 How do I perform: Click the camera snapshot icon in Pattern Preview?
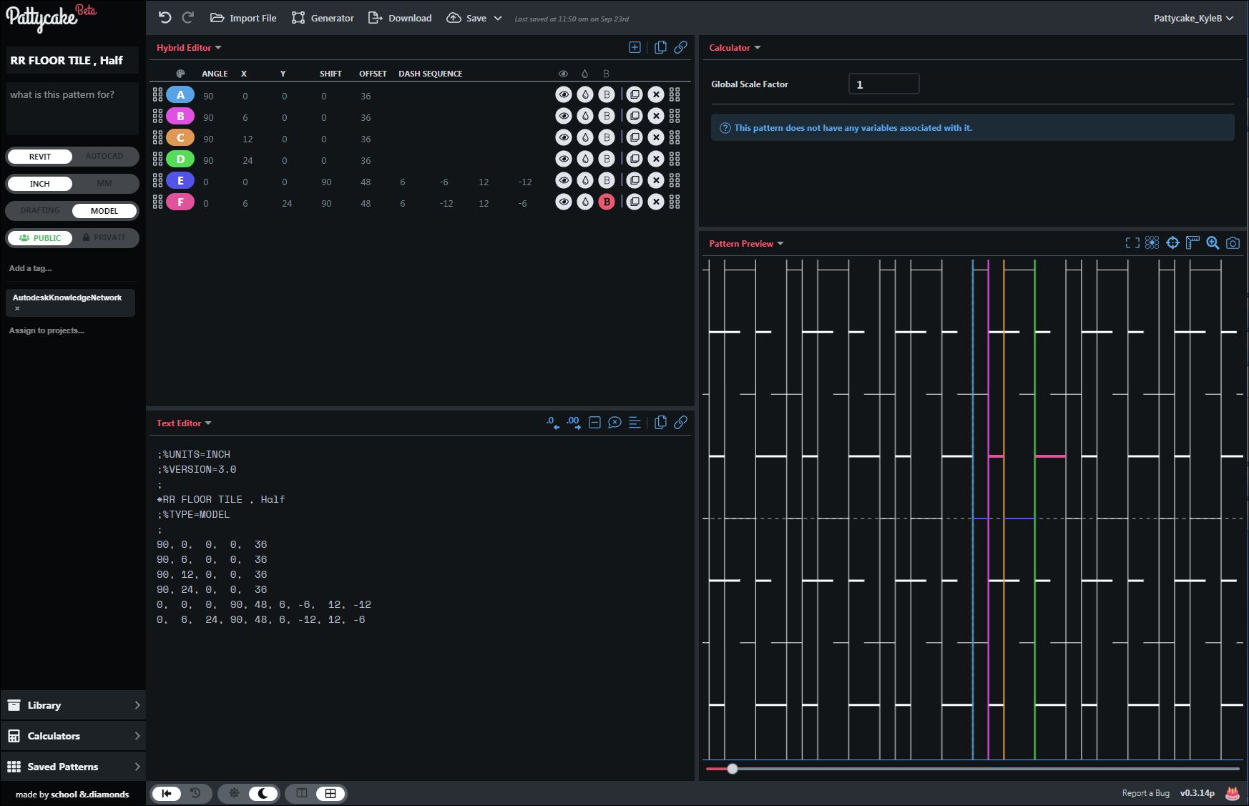click(x=1233, y=243)
